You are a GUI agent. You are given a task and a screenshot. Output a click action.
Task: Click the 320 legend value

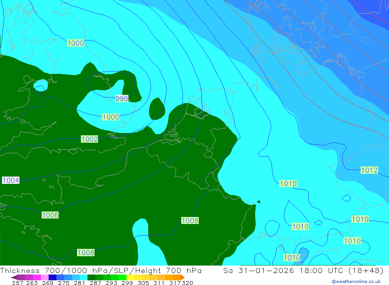[187, 283]
